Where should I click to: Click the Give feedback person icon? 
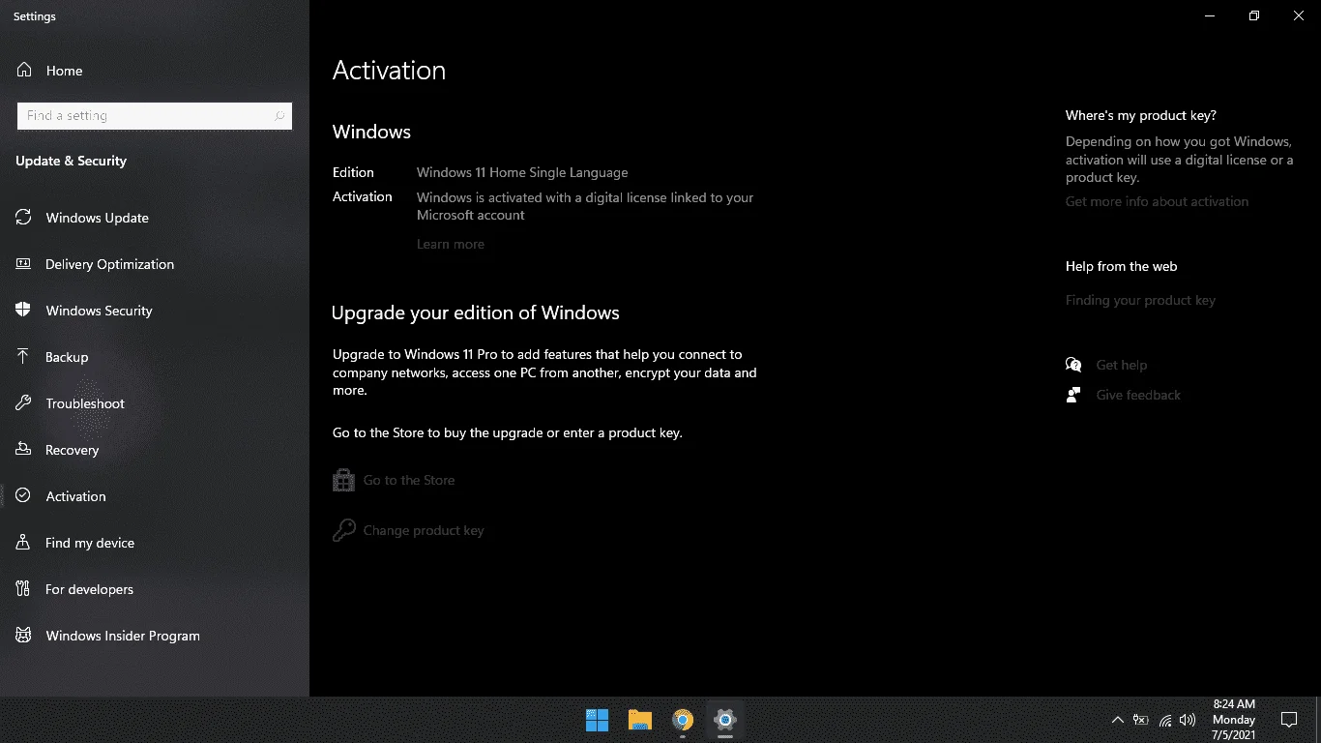coord(1073,395)
